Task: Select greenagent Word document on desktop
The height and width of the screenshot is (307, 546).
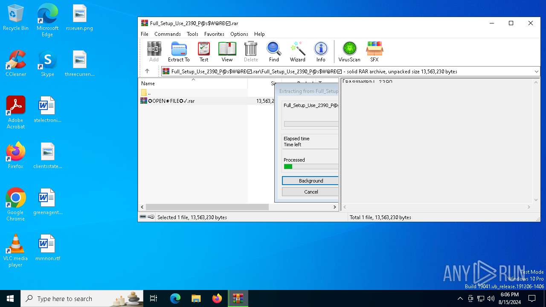Action: [x=47, y=202]
